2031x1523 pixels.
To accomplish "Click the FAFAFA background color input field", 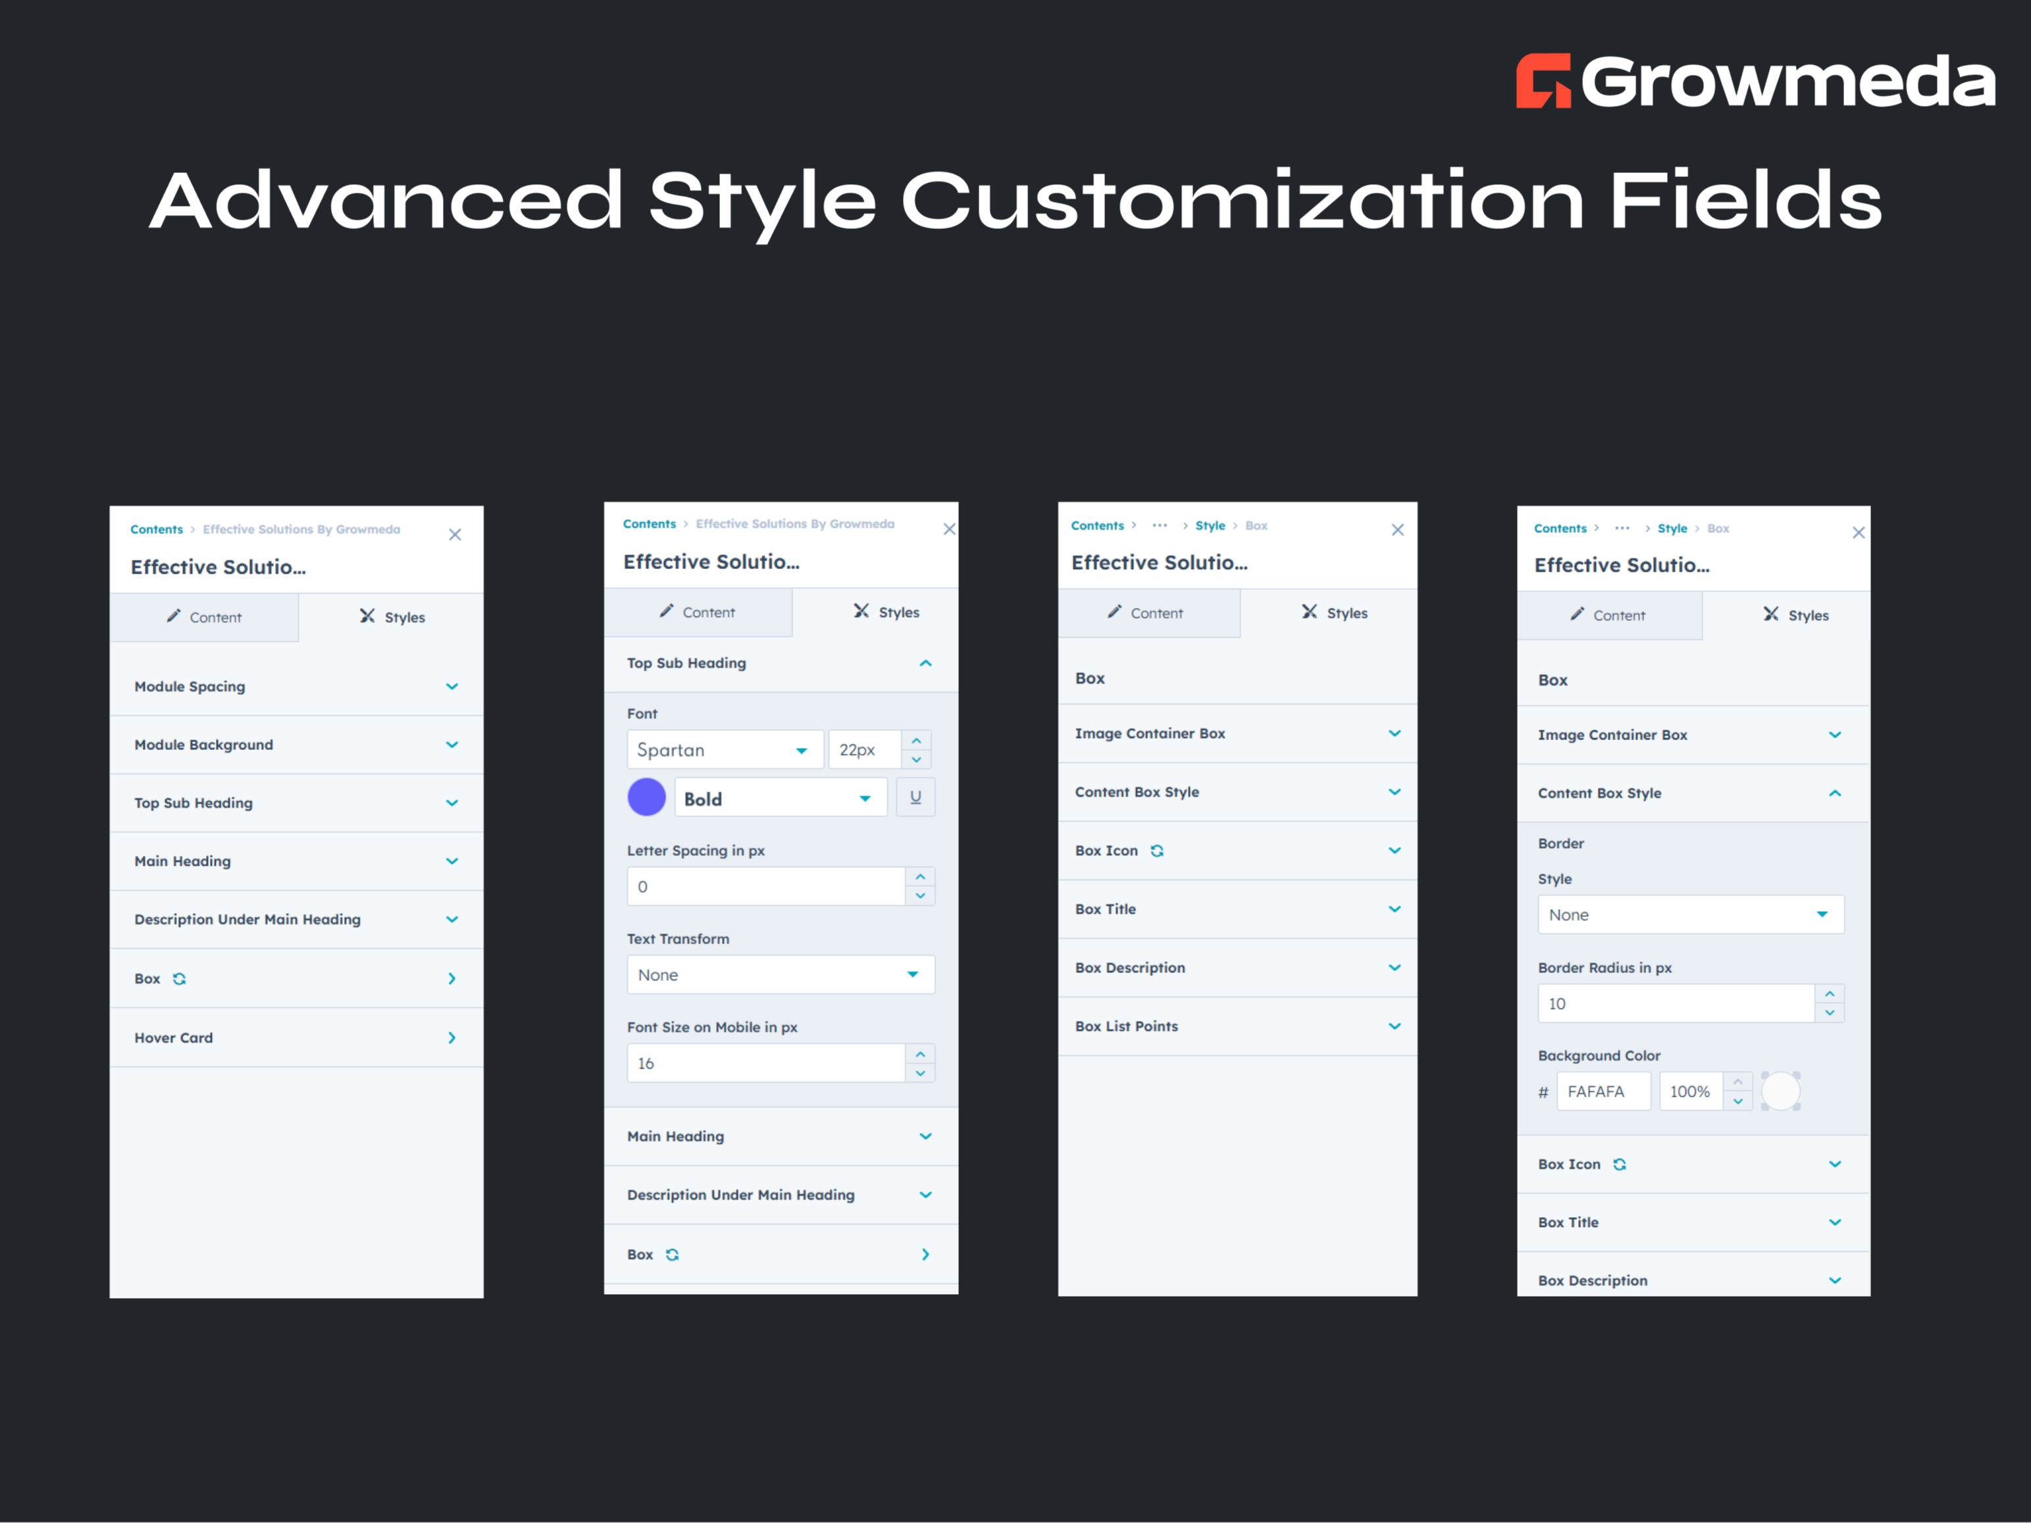I will tap(1603, 1091).
